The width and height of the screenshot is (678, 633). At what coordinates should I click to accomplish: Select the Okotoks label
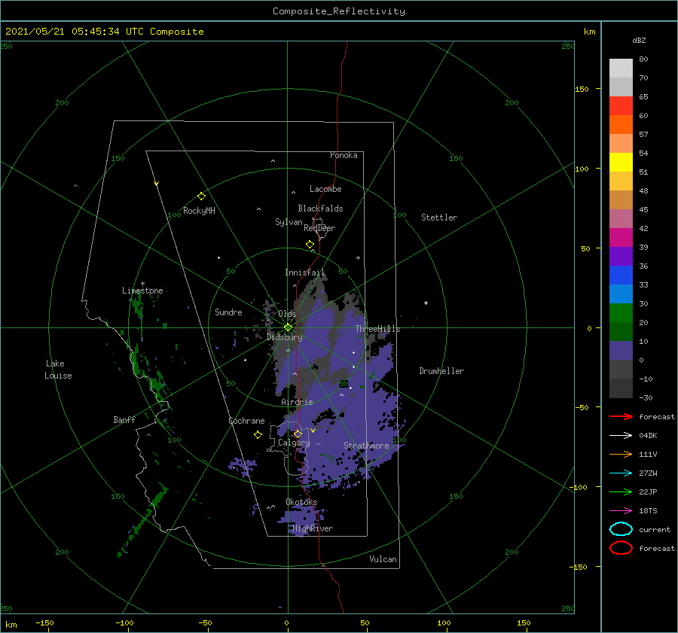[301, 502]
